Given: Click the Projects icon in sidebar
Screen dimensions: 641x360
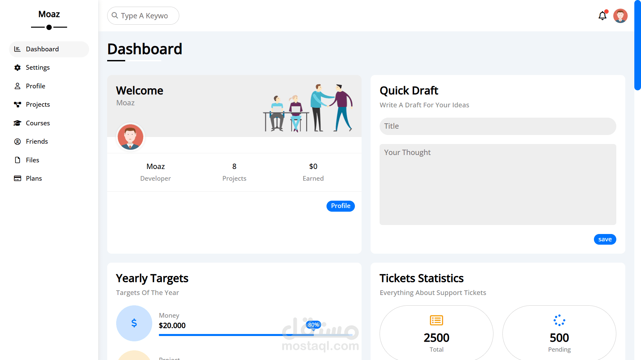Looking at the screenshot, I should click(x=17, y=104).
